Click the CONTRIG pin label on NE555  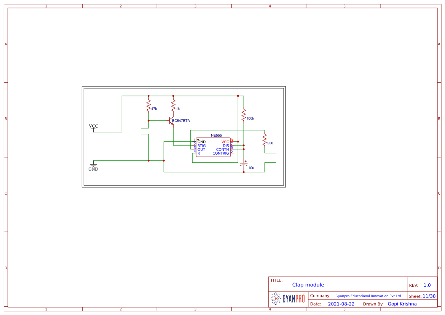click(x=221, y=154)
